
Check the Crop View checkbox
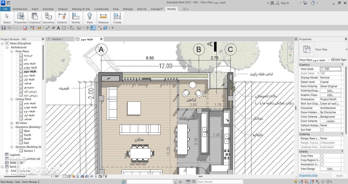pos(322,156)
